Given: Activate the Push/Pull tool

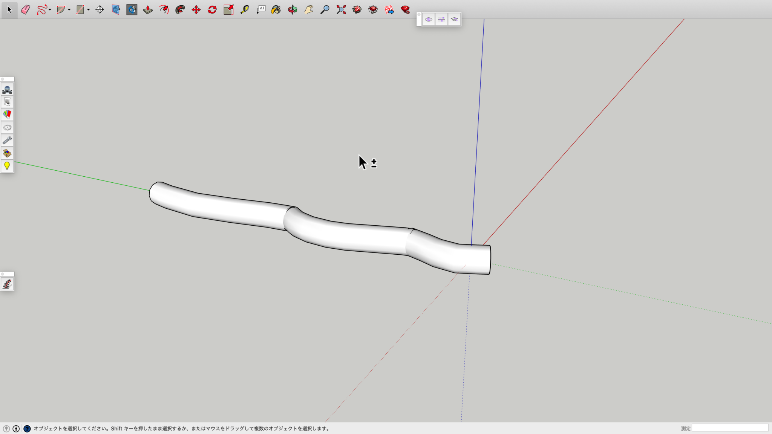Looking at the screenshot, I should [148, 10].
